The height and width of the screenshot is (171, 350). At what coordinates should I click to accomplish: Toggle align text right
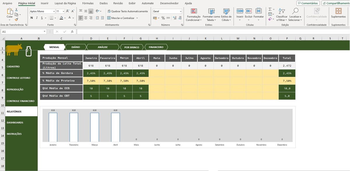[x=91, y=18]
